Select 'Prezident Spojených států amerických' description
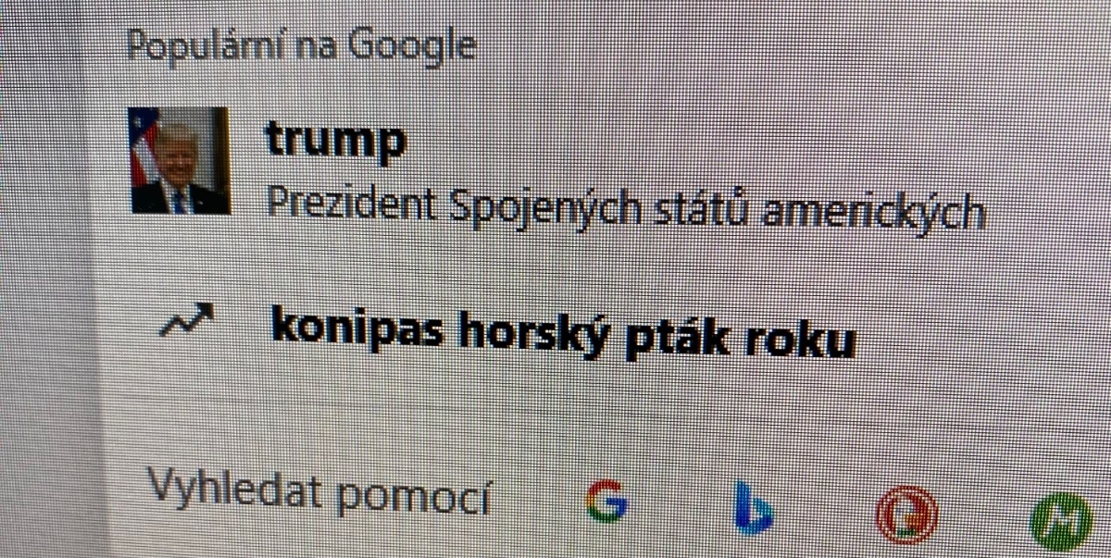The image size is (1111, 558). click(626, 207)
